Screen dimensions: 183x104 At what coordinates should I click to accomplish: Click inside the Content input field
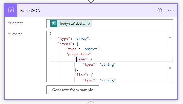pyautogui.click(x=110, y=24)
